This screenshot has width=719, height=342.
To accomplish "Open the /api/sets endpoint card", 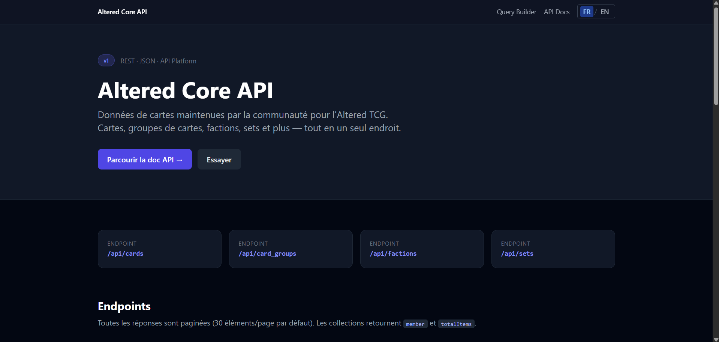I will pyautogui.click(x=553, y=249).
